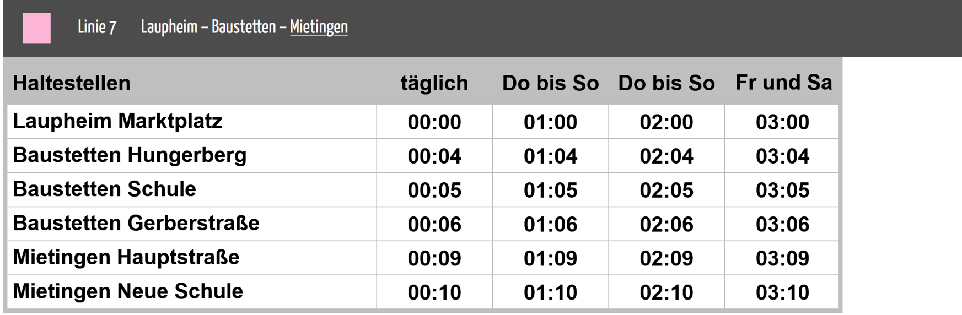Select the Baustetten Hungerberg stop
962x315 pixels.
pos(130,155)
